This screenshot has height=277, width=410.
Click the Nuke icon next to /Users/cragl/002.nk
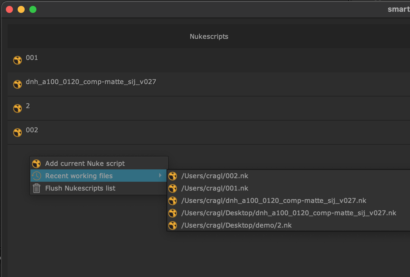(x=173, y=176)
